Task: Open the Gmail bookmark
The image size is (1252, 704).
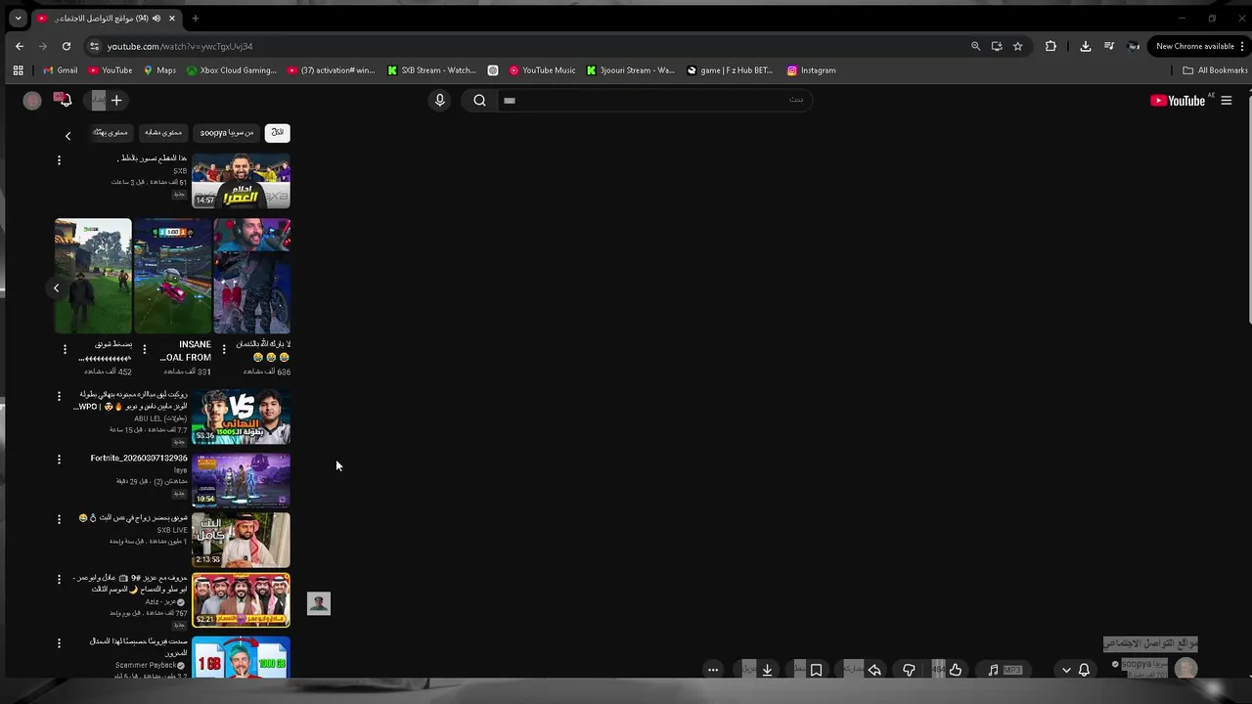Action: pyautogui.click(x=60, y=70)
